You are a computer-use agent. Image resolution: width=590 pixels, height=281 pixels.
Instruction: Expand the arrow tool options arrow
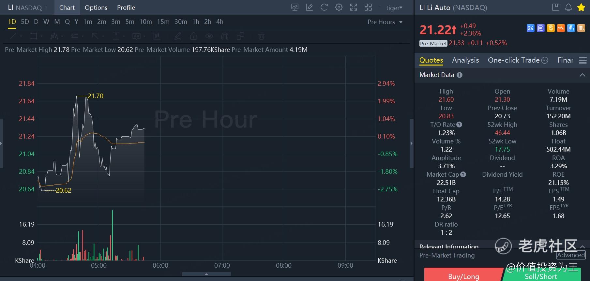[x=103, y=36]
